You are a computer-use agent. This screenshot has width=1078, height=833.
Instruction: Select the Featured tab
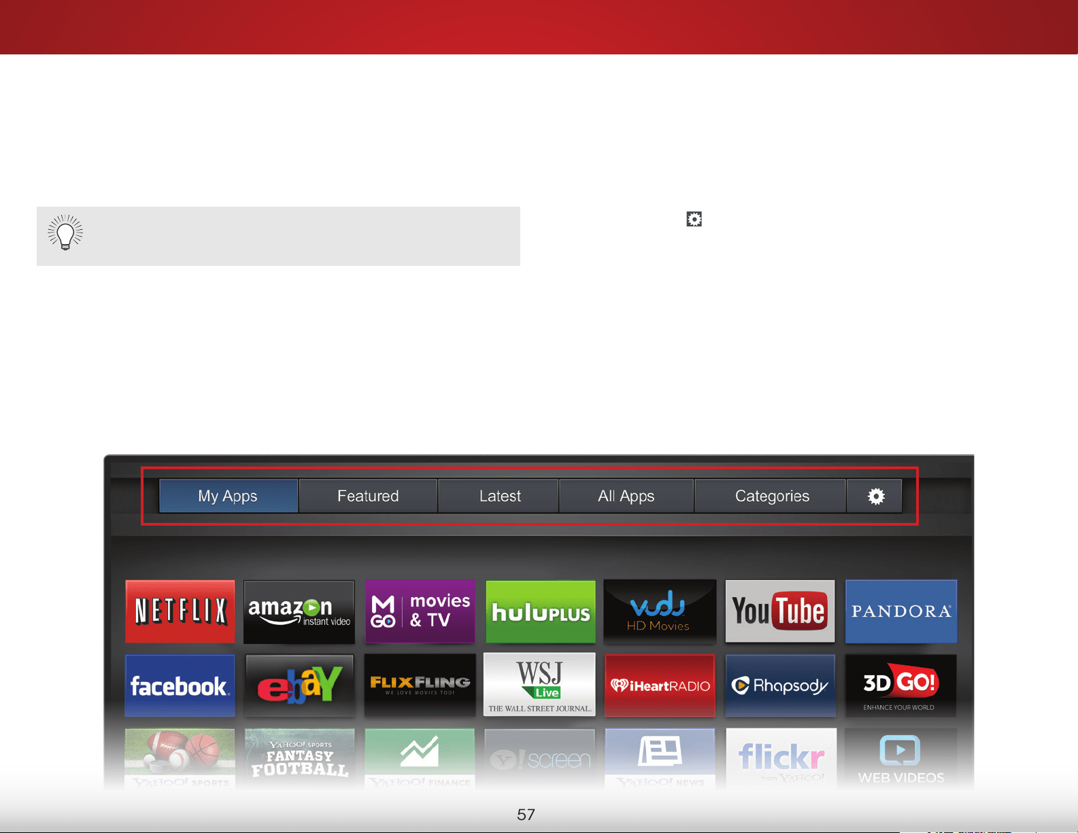pos(368,496)
